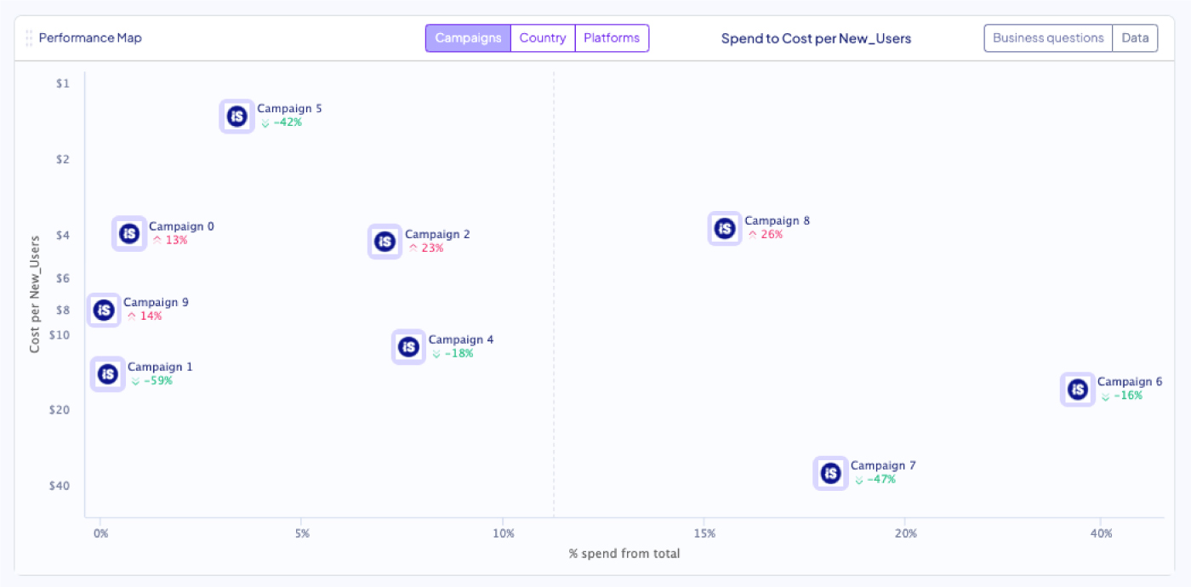Click the Campaign 8 bubble icon
The width and height of the screenshot is (1191, 587).
click(725, 228)
